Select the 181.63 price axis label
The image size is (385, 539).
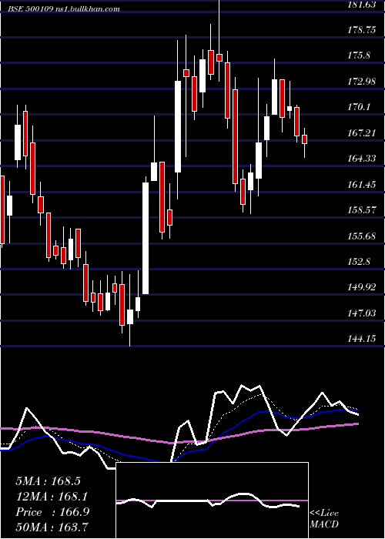(363, 5)
